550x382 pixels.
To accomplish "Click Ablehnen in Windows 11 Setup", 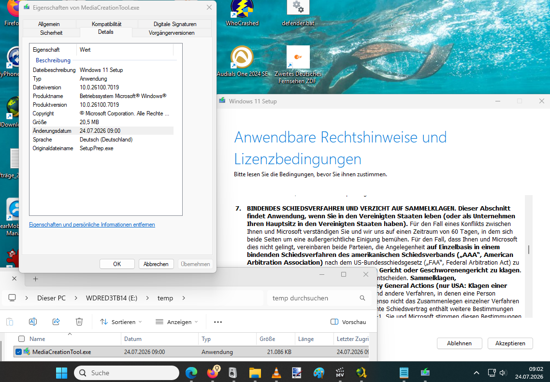I will (459, 343).
